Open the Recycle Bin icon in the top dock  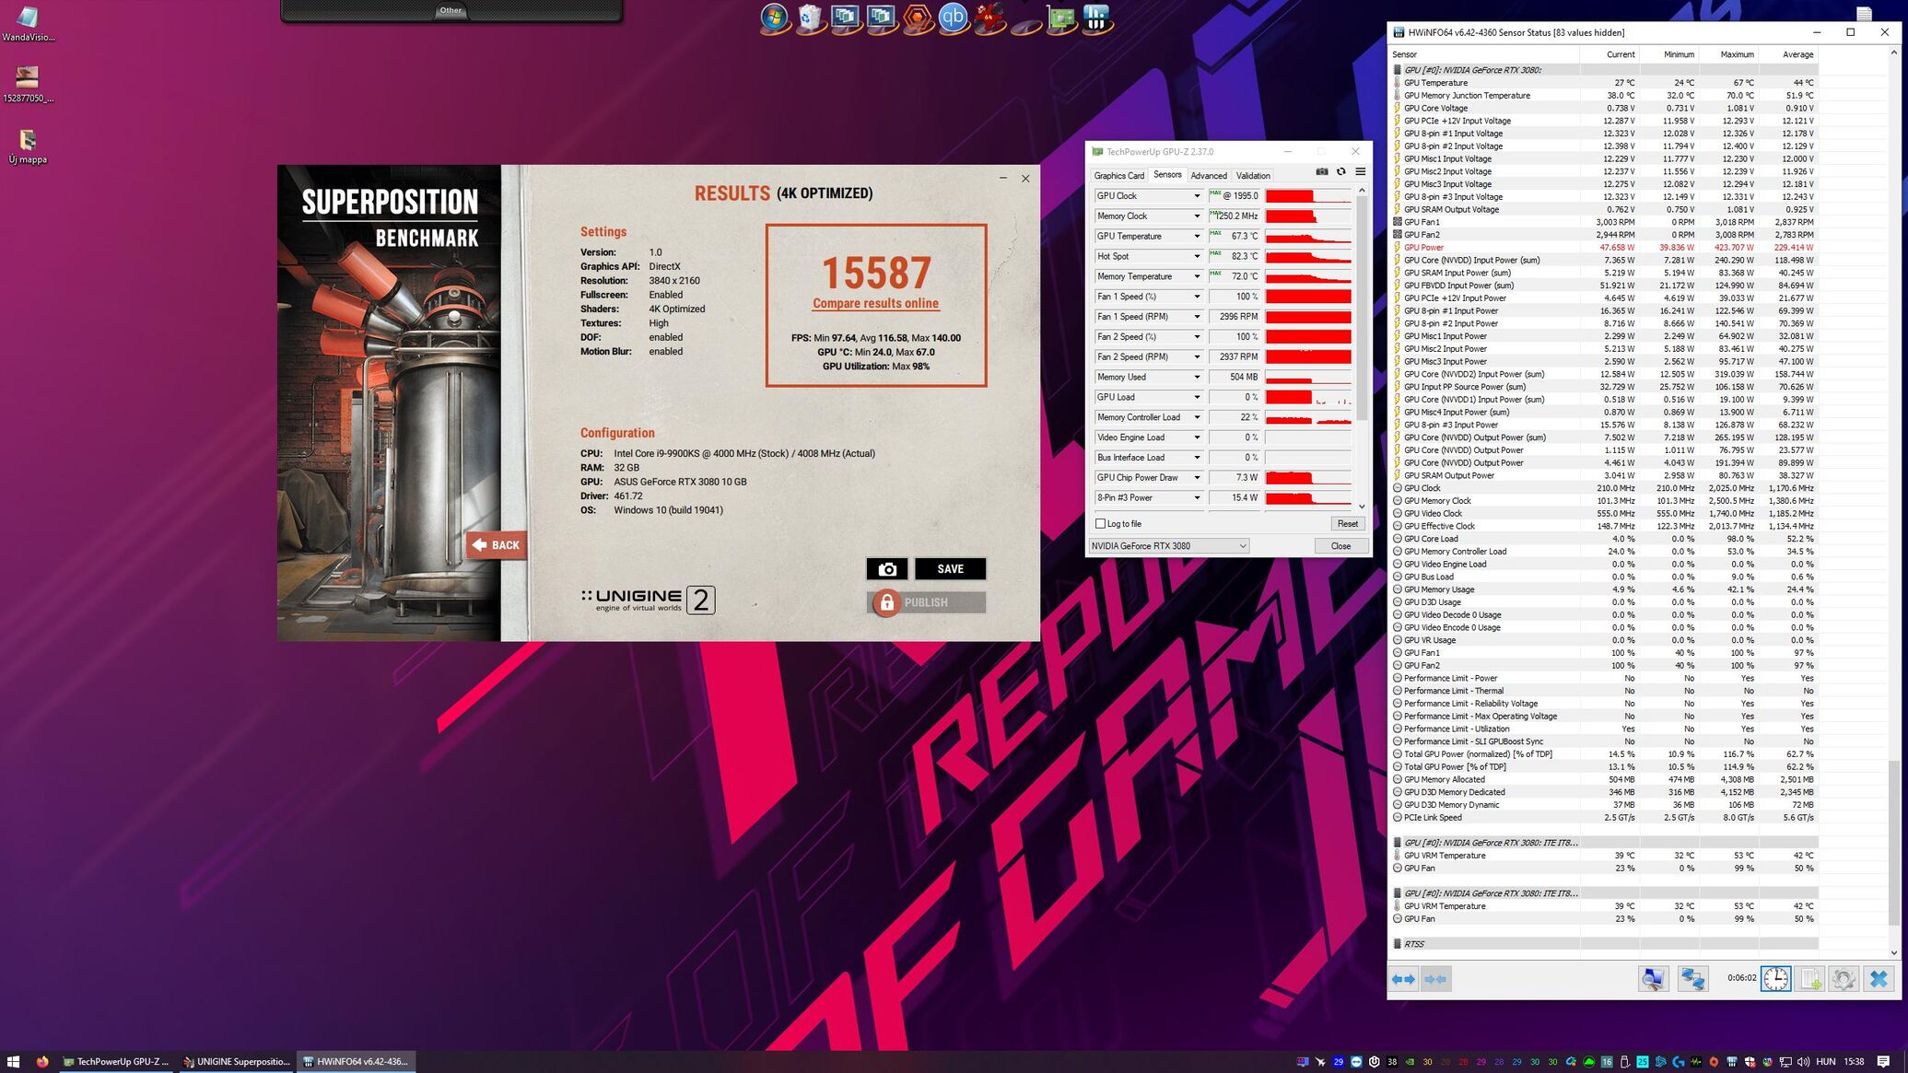(811, 18)
